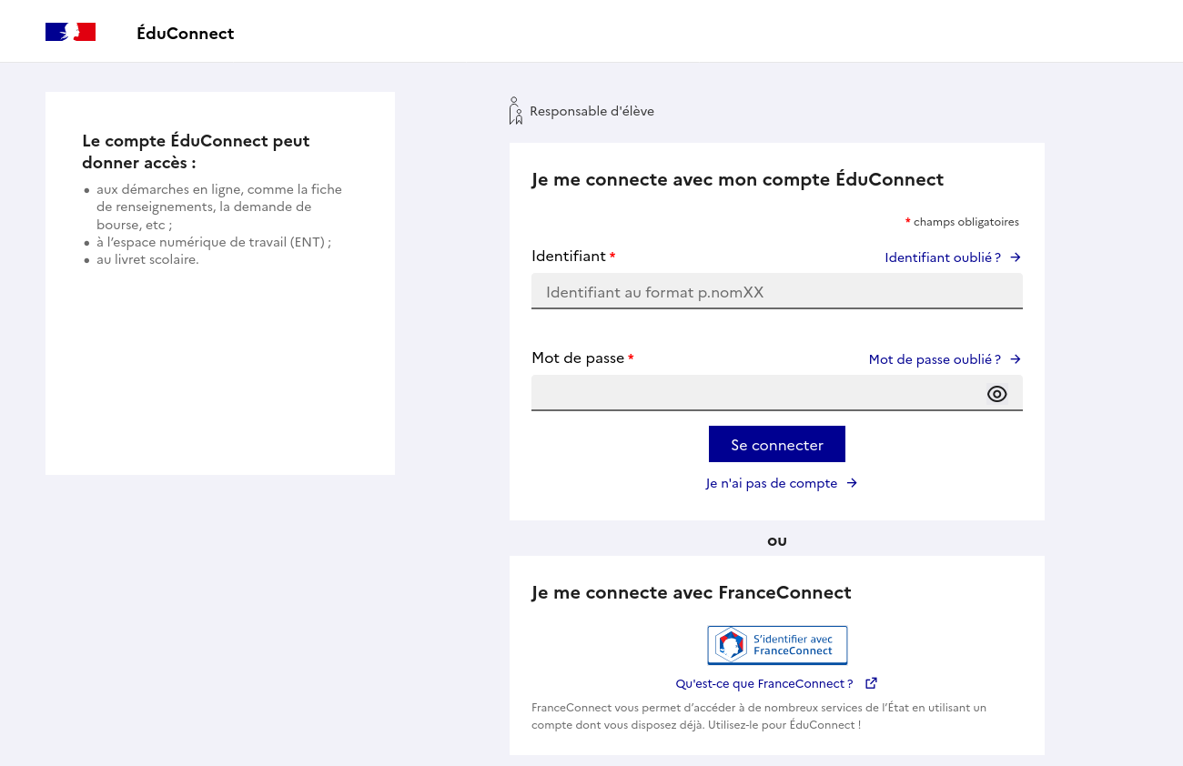Viewport: 1183px width, 766px height.
Task: Toggle password visibility eye icon
Action: tap(996, 394)
